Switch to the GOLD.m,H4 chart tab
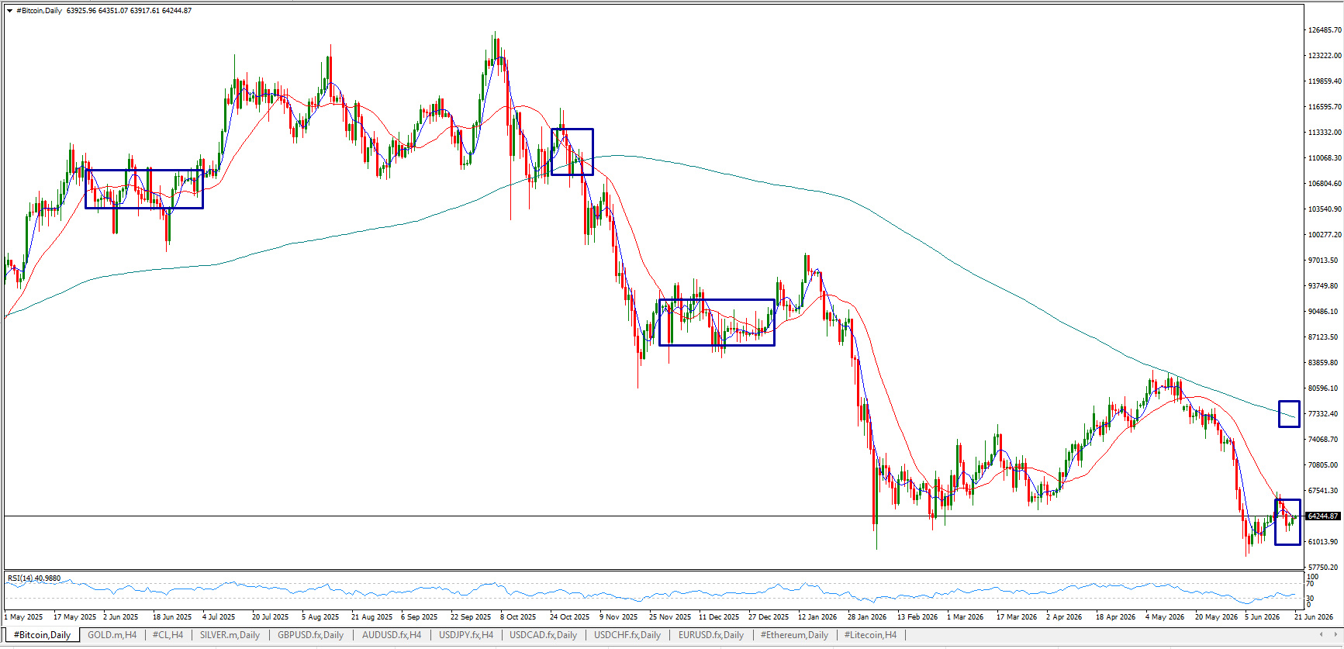The width and height of the screenshot is (1344, 649). pyautogui.click(x=112, y=635)
